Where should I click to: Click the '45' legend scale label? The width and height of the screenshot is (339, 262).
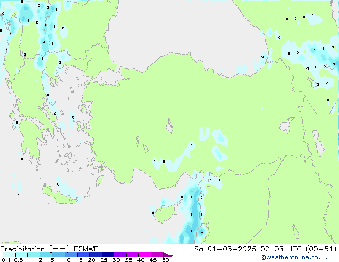tap(153, 260)
